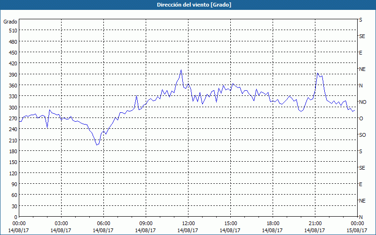Click the 240 y-axis tick label
Viewport: 376px width, 235px height.
click(x=14, y=130)
